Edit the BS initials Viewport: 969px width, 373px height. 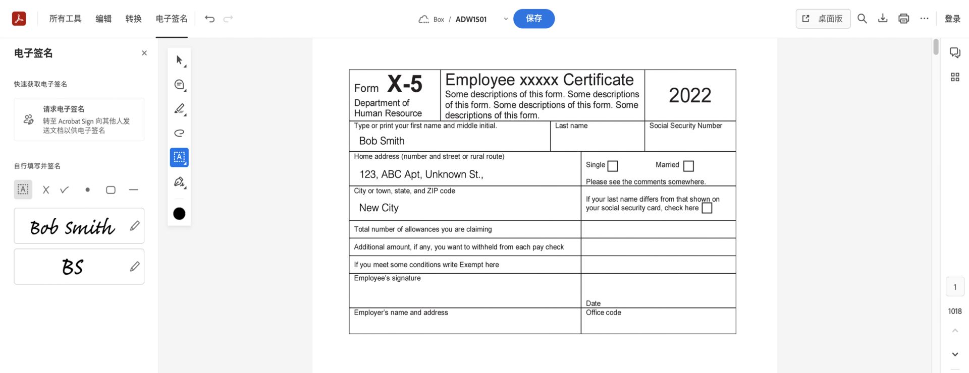coord(135,267)
